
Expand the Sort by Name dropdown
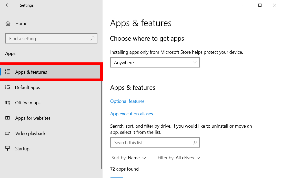tap(129, 158)
